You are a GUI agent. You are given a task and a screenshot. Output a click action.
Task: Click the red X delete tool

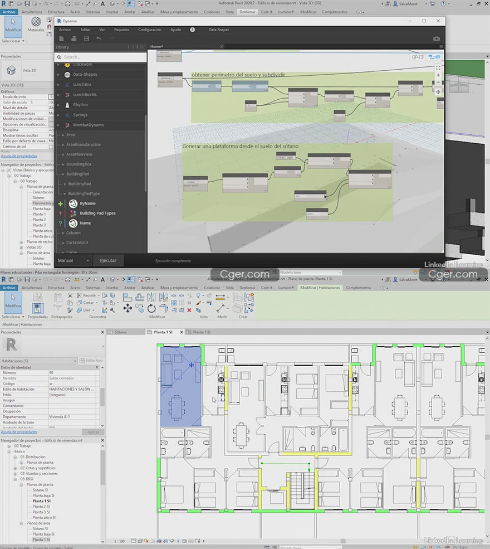(x=189, y=310)
